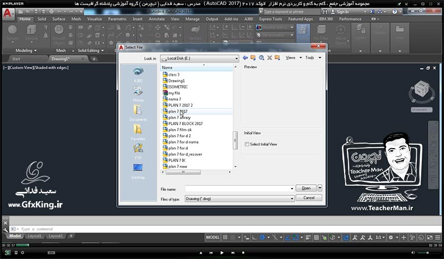Image resolution: width=444 pixels, height=259 pixels.
Task: Toggle Ortho mode in the status bar
Action: (254, 237)
